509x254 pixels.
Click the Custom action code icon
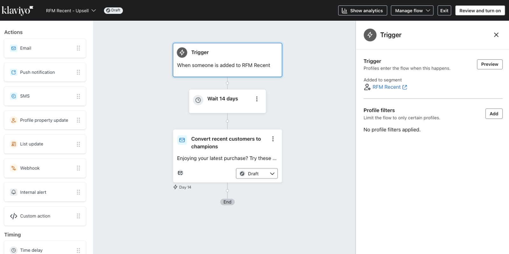click(x=13, y=216)
